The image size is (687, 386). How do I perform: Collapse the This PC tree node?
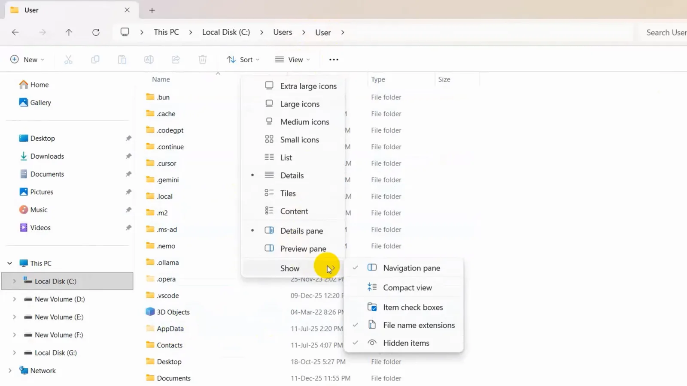pyautogui.click(x=10, y=263)
